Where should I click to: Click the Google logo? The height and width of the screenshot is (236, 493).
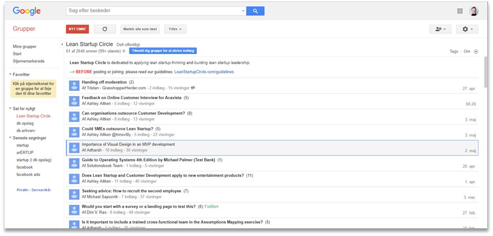click(x=27, y=11)
